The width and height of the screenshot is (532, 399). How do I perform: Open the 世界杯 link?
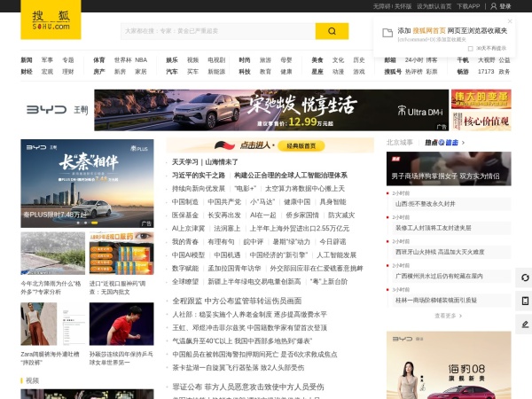(x=122, y=60)
